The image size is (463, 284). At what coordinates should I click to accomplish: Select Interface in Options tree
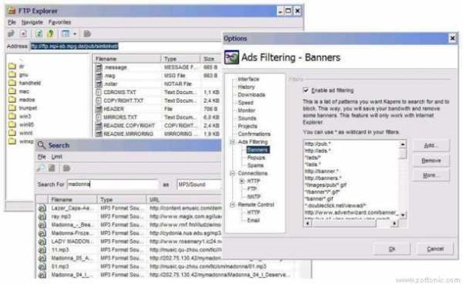pos(249,79)
